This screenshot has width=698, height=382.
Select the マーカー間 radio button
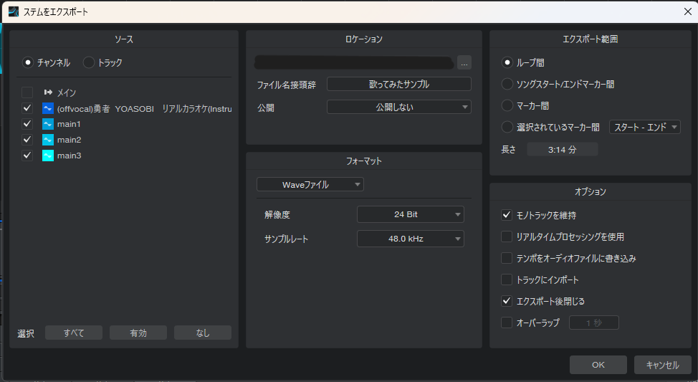coord(507,105)
